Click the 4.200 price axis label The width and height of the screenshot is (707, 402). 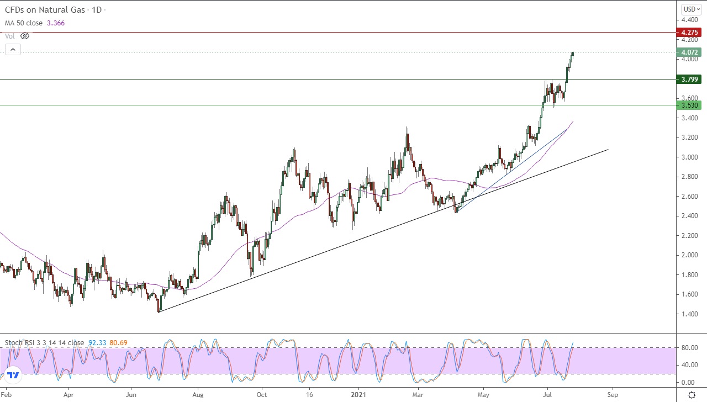tap(689, 40)
